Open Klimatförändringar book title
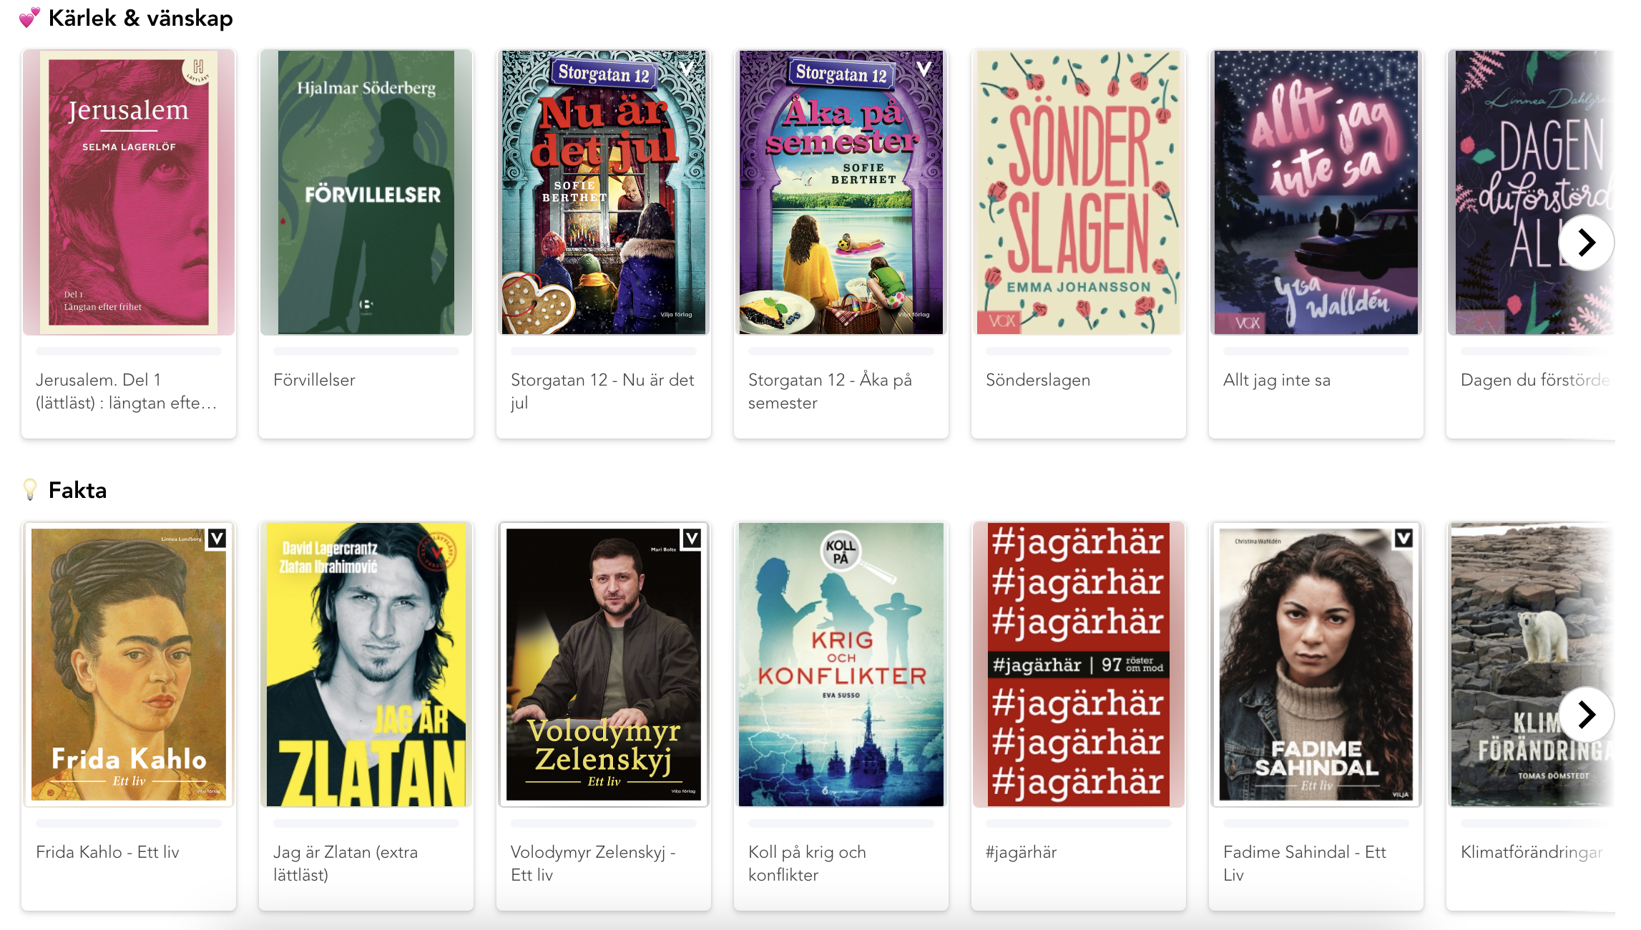Screen dimensions: 1641x930 click(x=1532, y=852)
